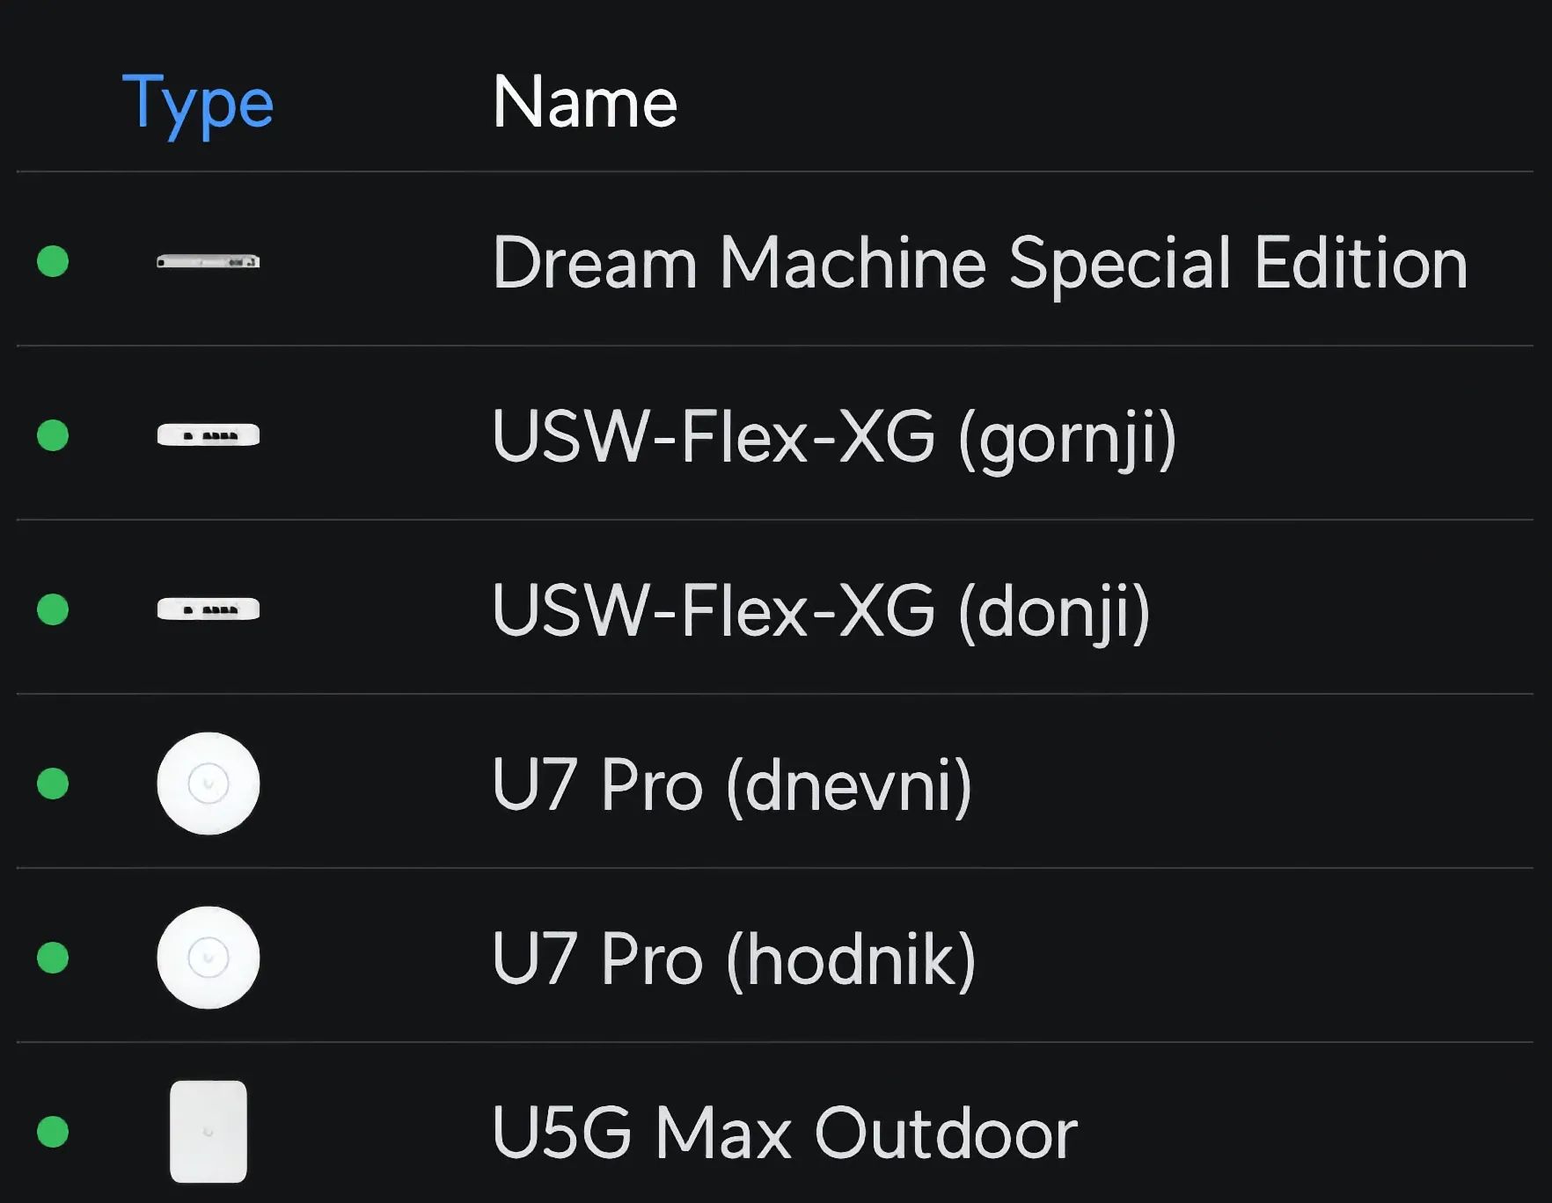
Task: Click green status dot for U7 Pro (hodnik)
Action: click(x=53, y=958)
